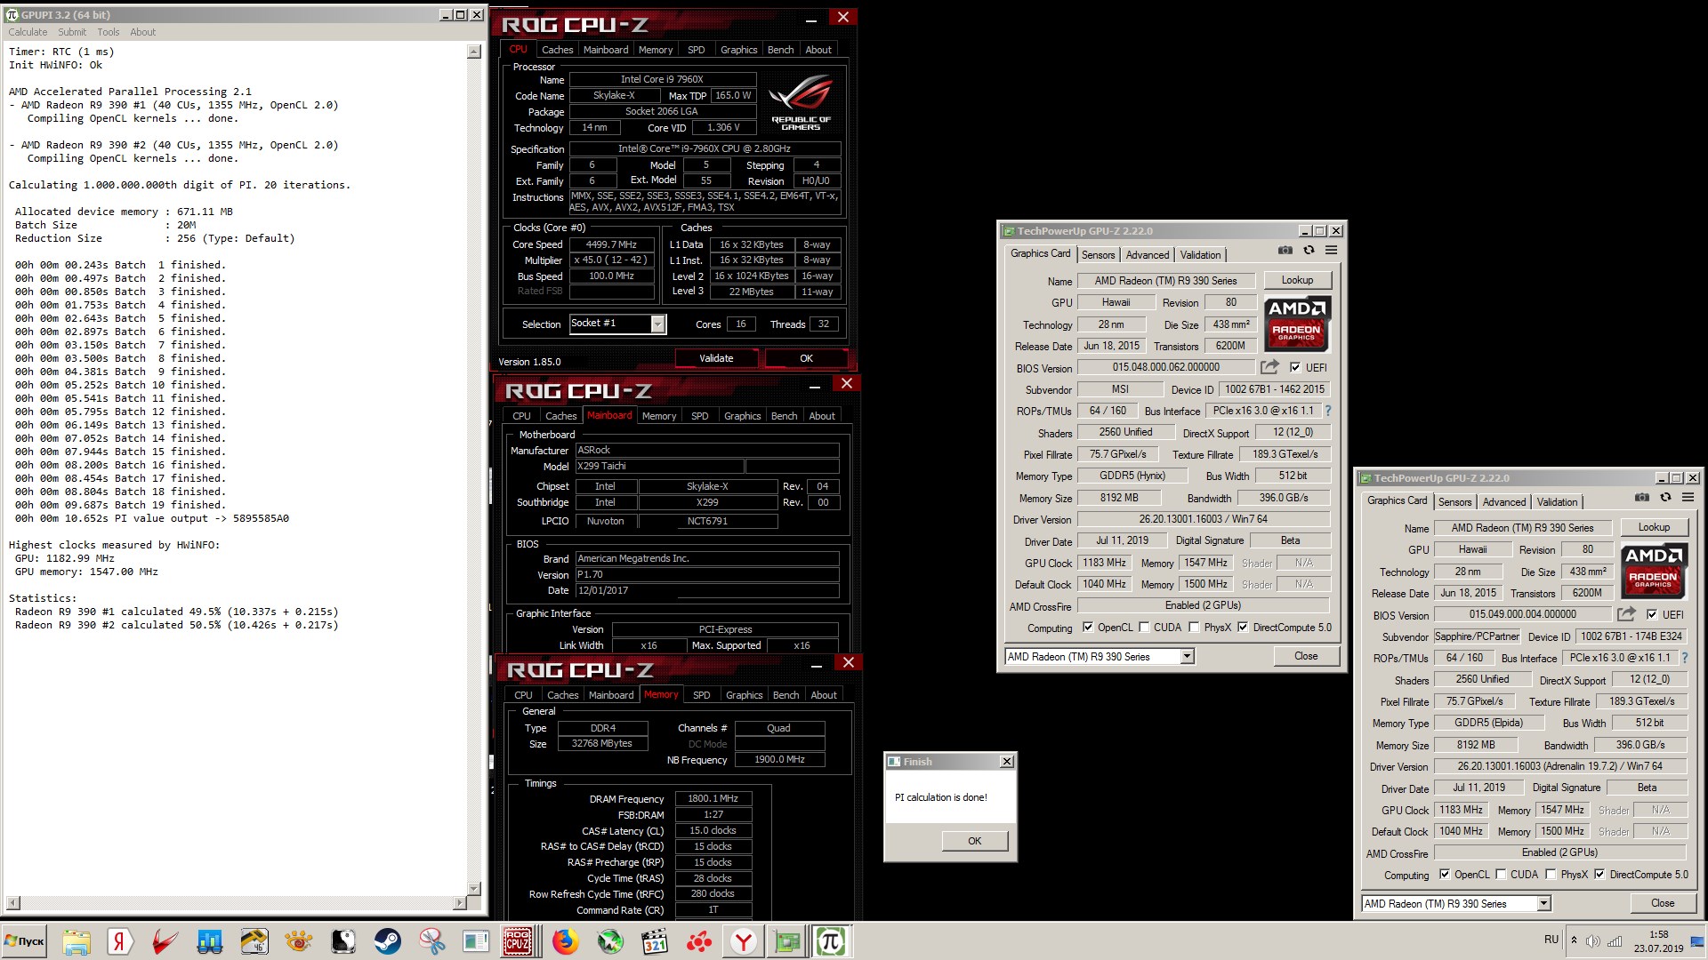1708x960 pixels.
Task: Toggle CUDA checkbox in first GPU-Z window
Action: (1144, 628)
